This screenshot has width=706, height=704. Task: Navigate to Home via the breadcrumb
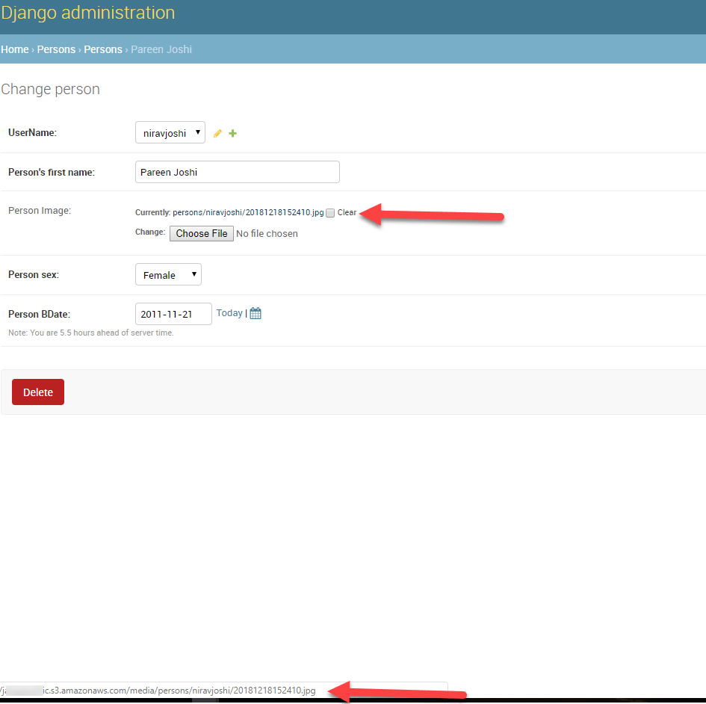(x=14, y=49)
